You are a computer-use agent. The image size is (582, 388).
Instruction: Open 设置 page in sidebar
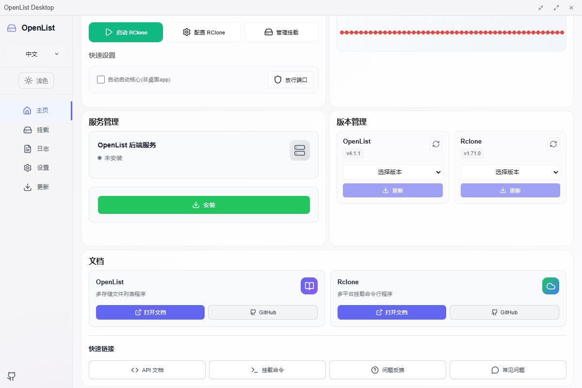click(x=36, y=168)
